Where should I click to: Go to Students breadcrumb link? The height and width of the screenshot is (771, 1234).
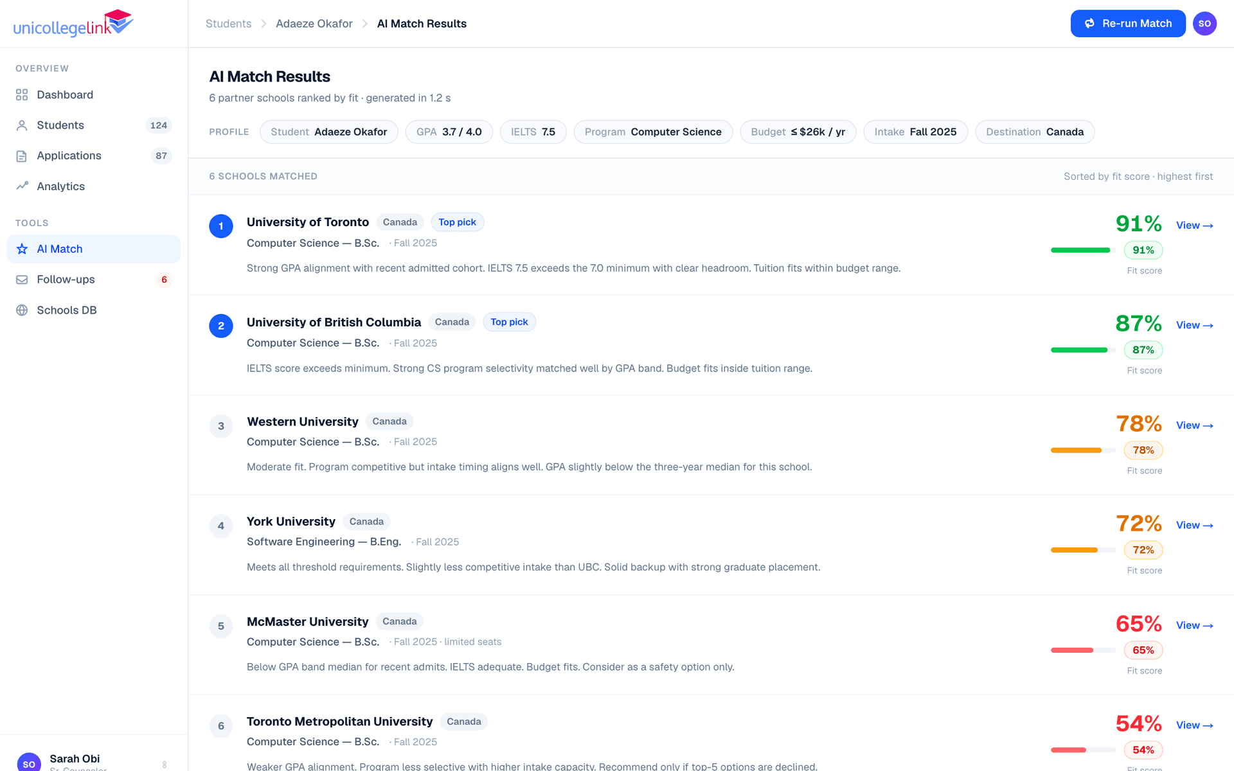coord(229,24)
